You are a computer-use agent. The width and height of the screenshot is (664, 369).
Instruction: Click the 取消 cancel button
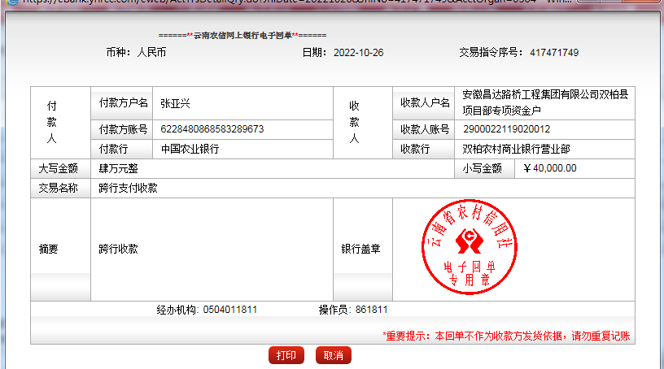pos(333,356)
